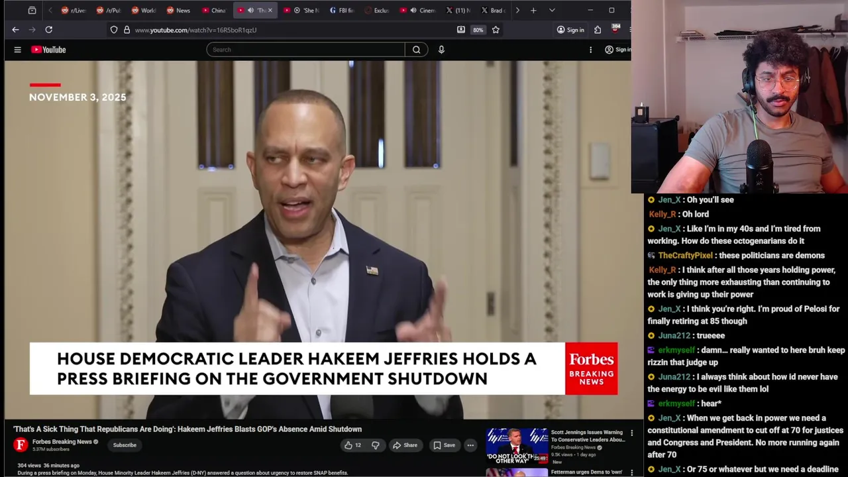Open 'Scott Jennings Issues Warning' video title
848x477 pixels.
(x=588, y=436)
